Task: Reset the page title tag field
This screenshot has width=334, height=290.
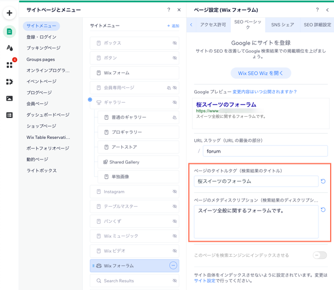Action: [x=323, y=181]
